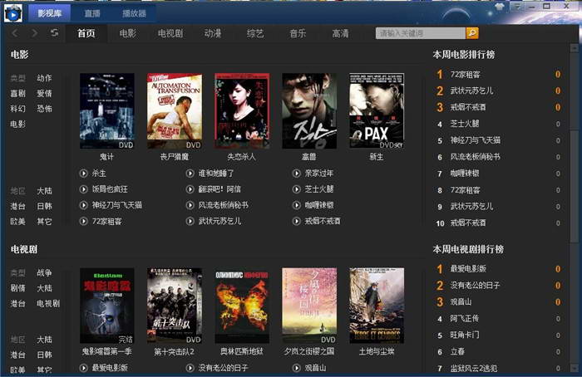Open the 土地与尘埃 poster

click(377, 306)
